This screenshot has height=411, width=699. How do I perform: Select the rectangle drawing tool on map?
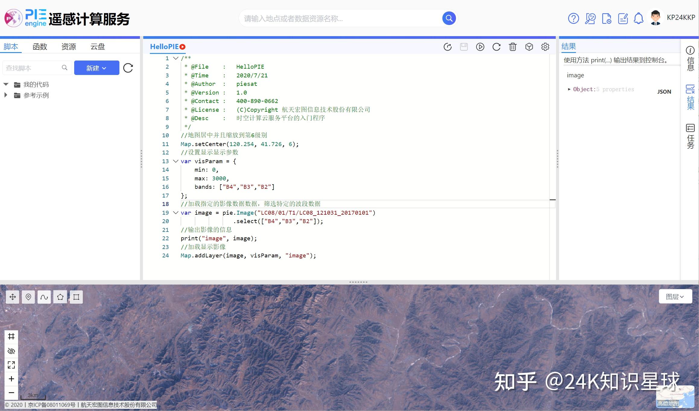pyautogui.click(x=76, y=297)
